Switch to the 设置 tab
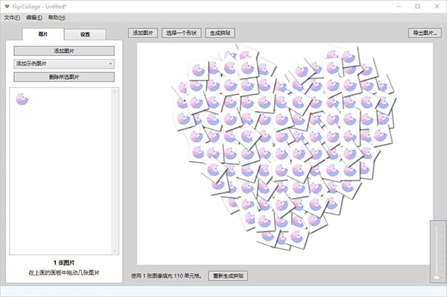447x297 pixels. tap(85, 34)
